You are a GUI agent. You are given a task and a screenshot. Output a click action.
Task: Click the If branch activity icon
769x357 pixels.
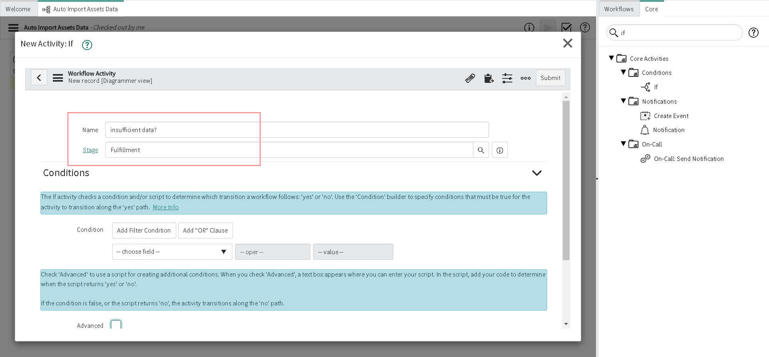click(645, 87)
